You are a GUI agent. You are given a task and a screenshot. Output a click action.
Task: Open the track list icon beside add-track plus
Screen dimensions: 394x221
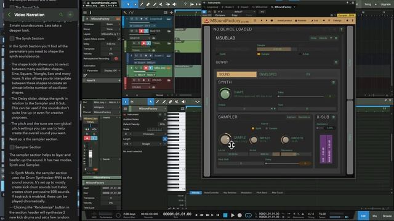(x=166, y=12)
